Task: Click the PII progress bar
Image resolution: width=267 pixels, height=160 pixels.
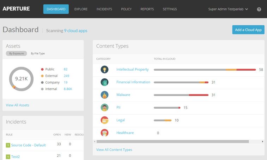Action: click(167, 108)
